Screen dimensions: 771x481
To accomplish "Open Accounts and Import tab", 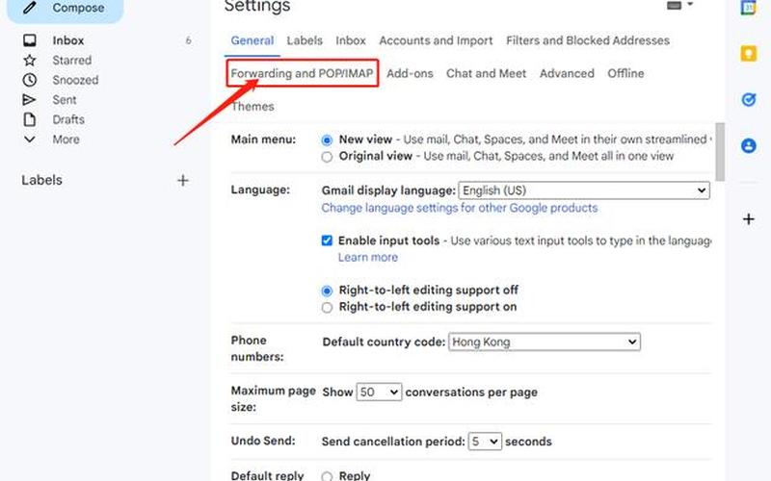I will (x=436, y=40).
